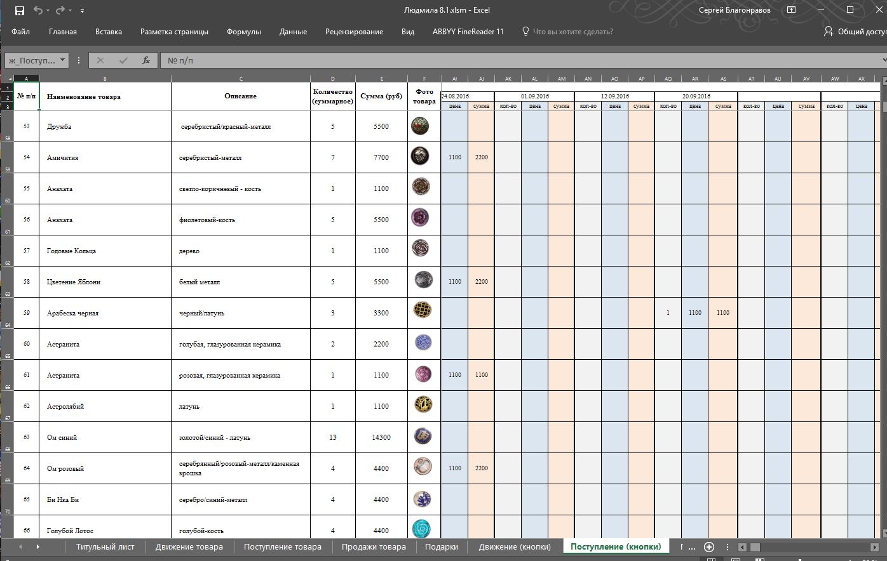The image size is (887, 561).
Task: Switch to the Главная ribbon tab
Action: (x=62, y=32)
